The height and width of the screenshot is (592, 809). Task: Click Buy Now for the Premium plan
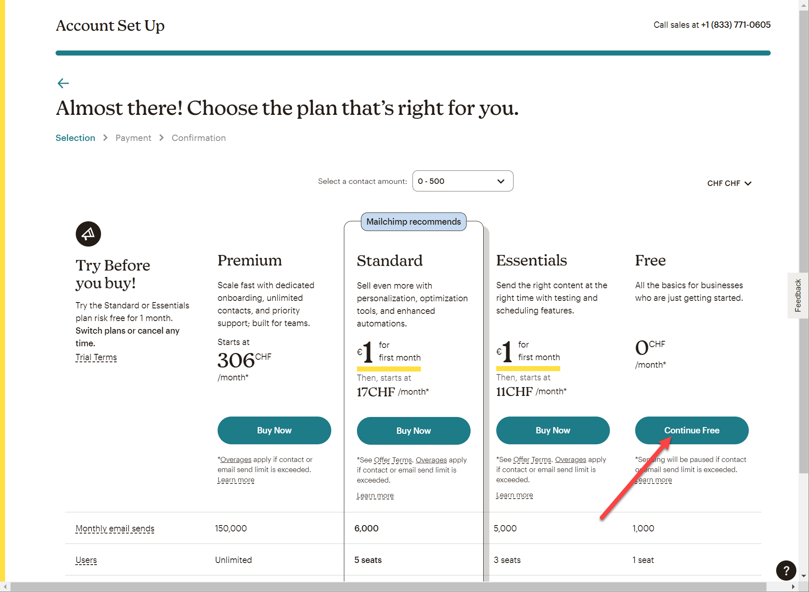274,430
